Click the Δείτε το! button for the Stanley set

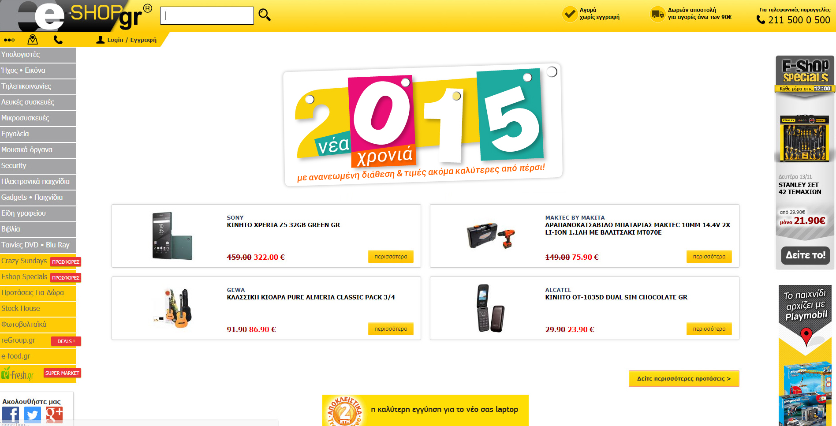[x=806, y=255]
